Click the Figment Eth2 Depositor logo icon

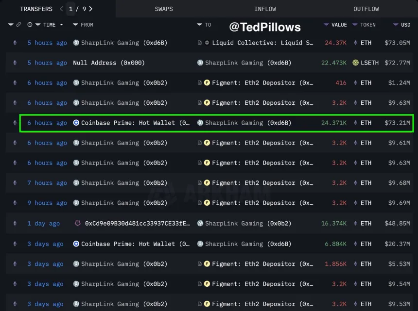[208, 82]
